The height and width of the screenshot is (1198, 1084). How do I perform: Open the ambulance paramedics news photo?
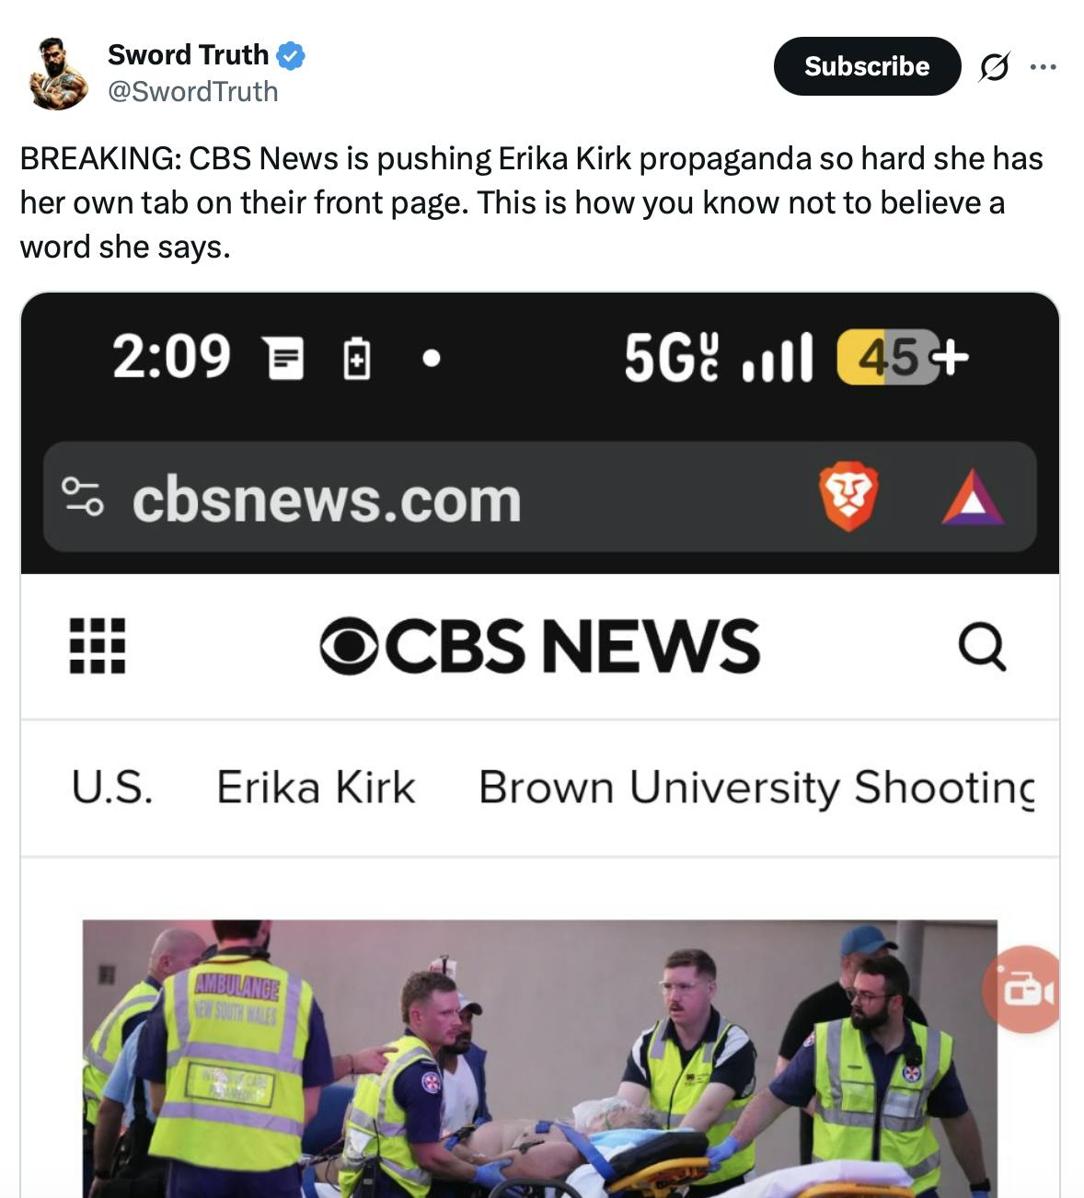[x=540, y=1058]
